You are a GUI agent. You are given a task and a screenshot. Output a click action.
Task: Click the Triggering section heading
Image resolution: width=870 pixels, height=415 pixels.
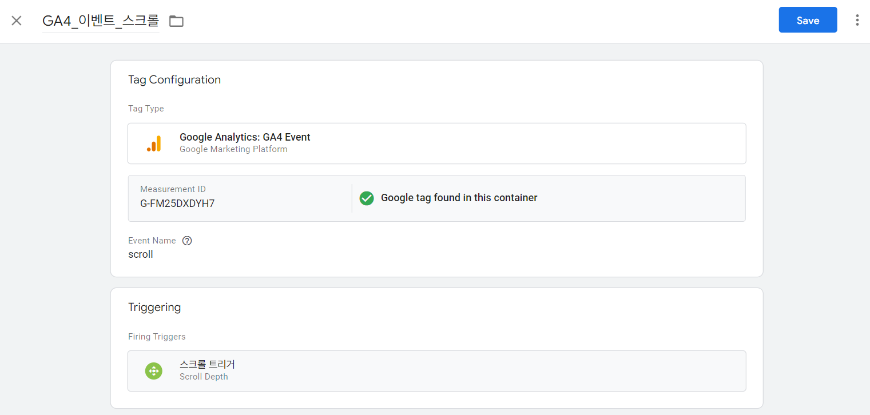coord(154,308)
